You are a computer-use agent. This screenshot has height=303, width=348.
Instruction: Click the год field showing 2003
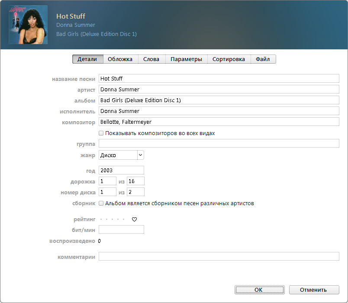coord(121,170)
